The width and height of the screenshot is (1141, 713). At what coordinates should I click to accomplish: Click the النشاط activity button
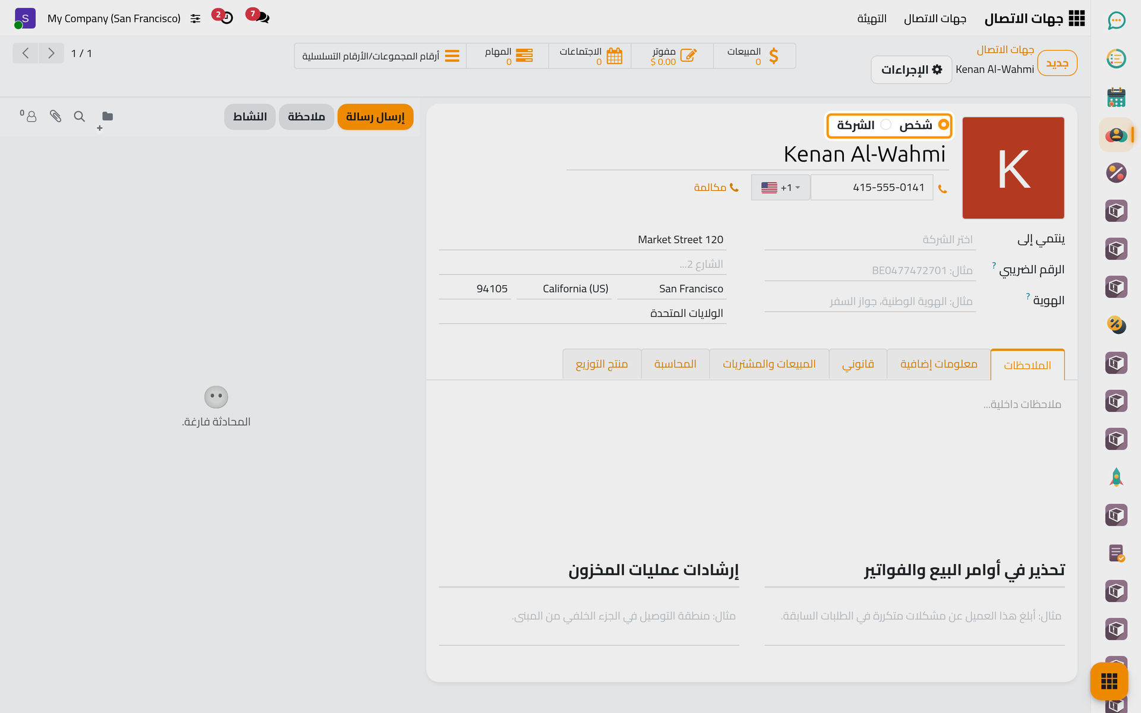[x=250, y=116]
